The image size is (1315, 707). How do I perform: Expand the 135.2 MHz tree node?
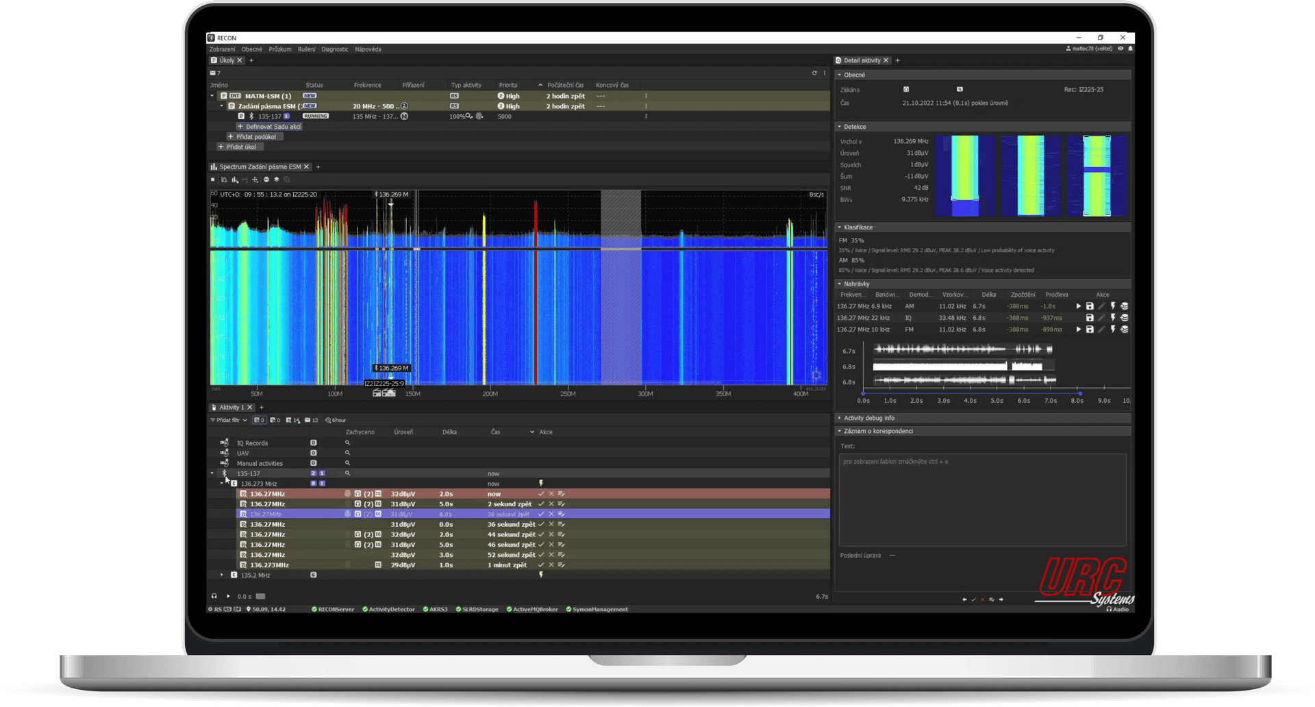[221, 575]
